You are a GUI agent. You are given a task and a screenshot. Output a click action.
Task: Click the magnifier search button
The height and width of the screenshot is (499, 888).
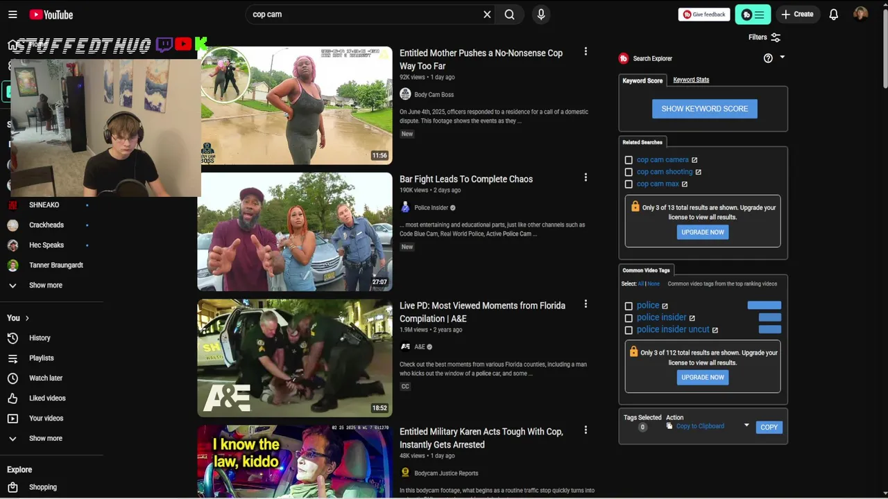(x=509, y=15)
